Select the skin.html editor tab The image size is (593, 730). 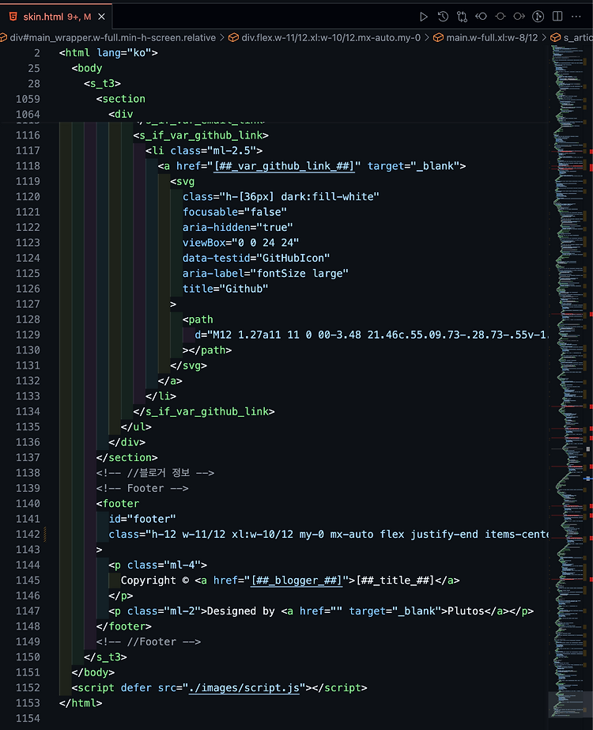click(56, 17)
